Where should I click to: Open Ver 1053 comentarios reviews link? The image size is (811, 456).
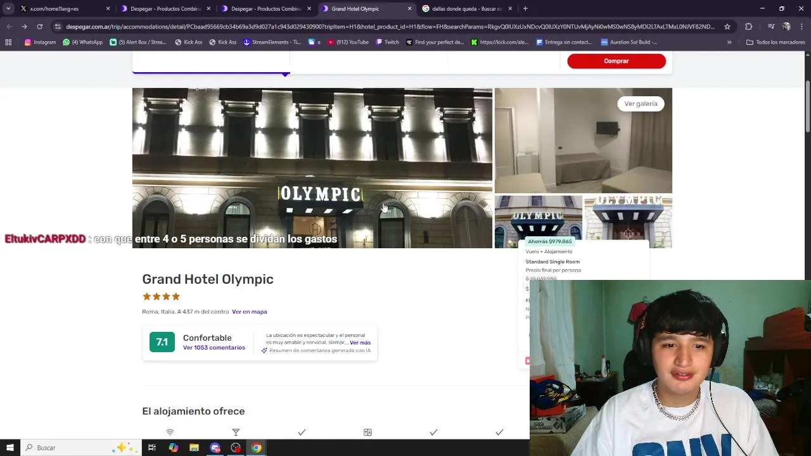214,348
